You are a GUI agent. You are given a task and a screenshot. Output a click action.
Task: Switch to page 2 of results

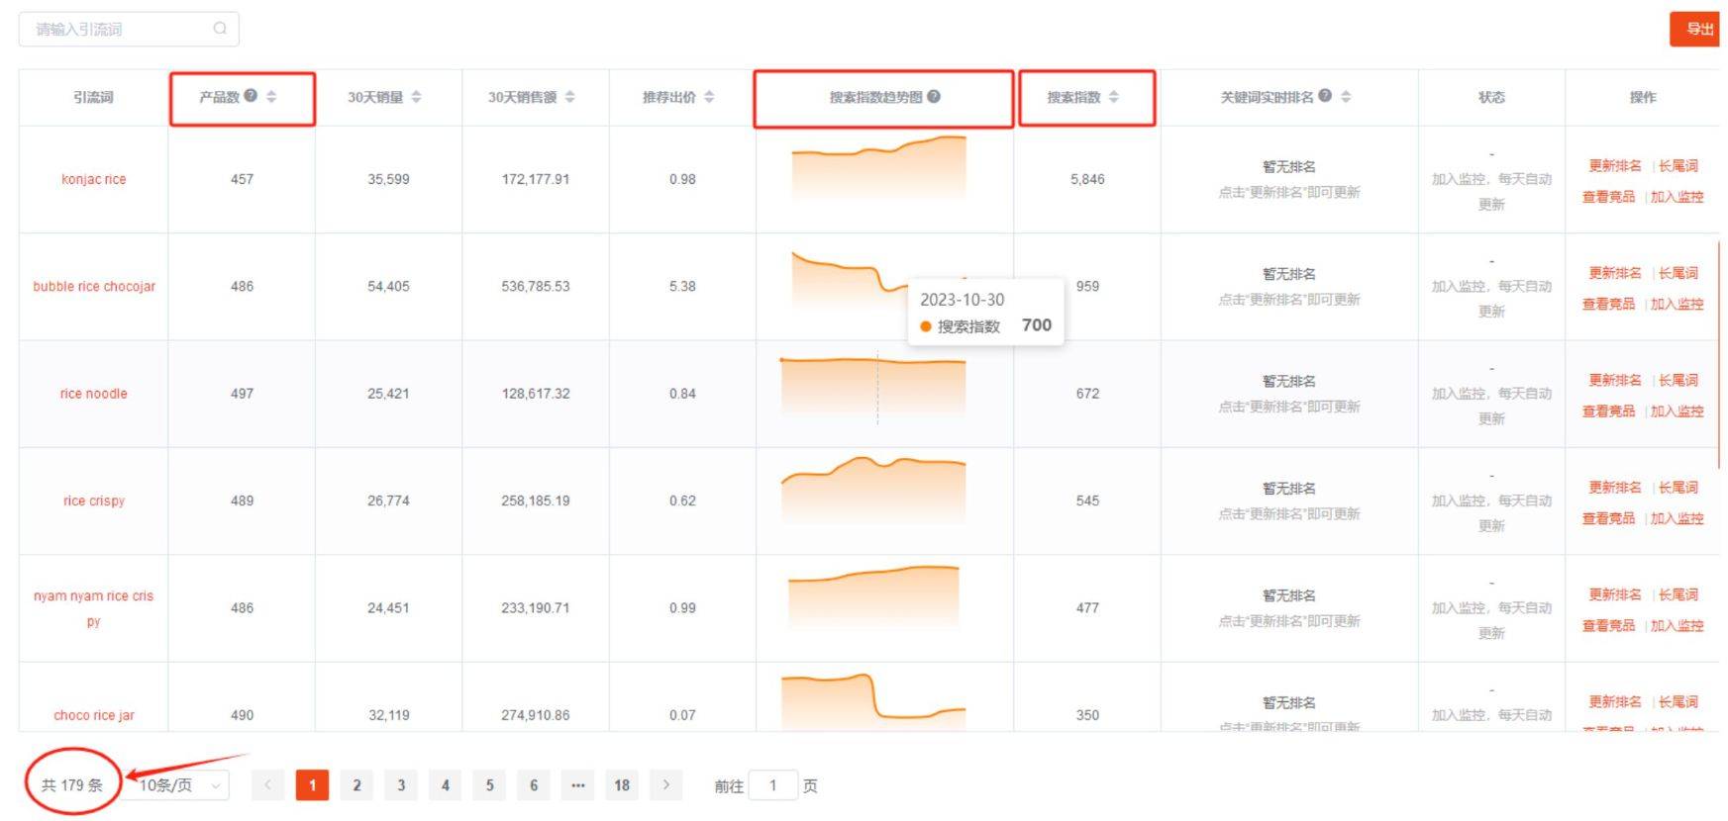click(x=356, y=785)
